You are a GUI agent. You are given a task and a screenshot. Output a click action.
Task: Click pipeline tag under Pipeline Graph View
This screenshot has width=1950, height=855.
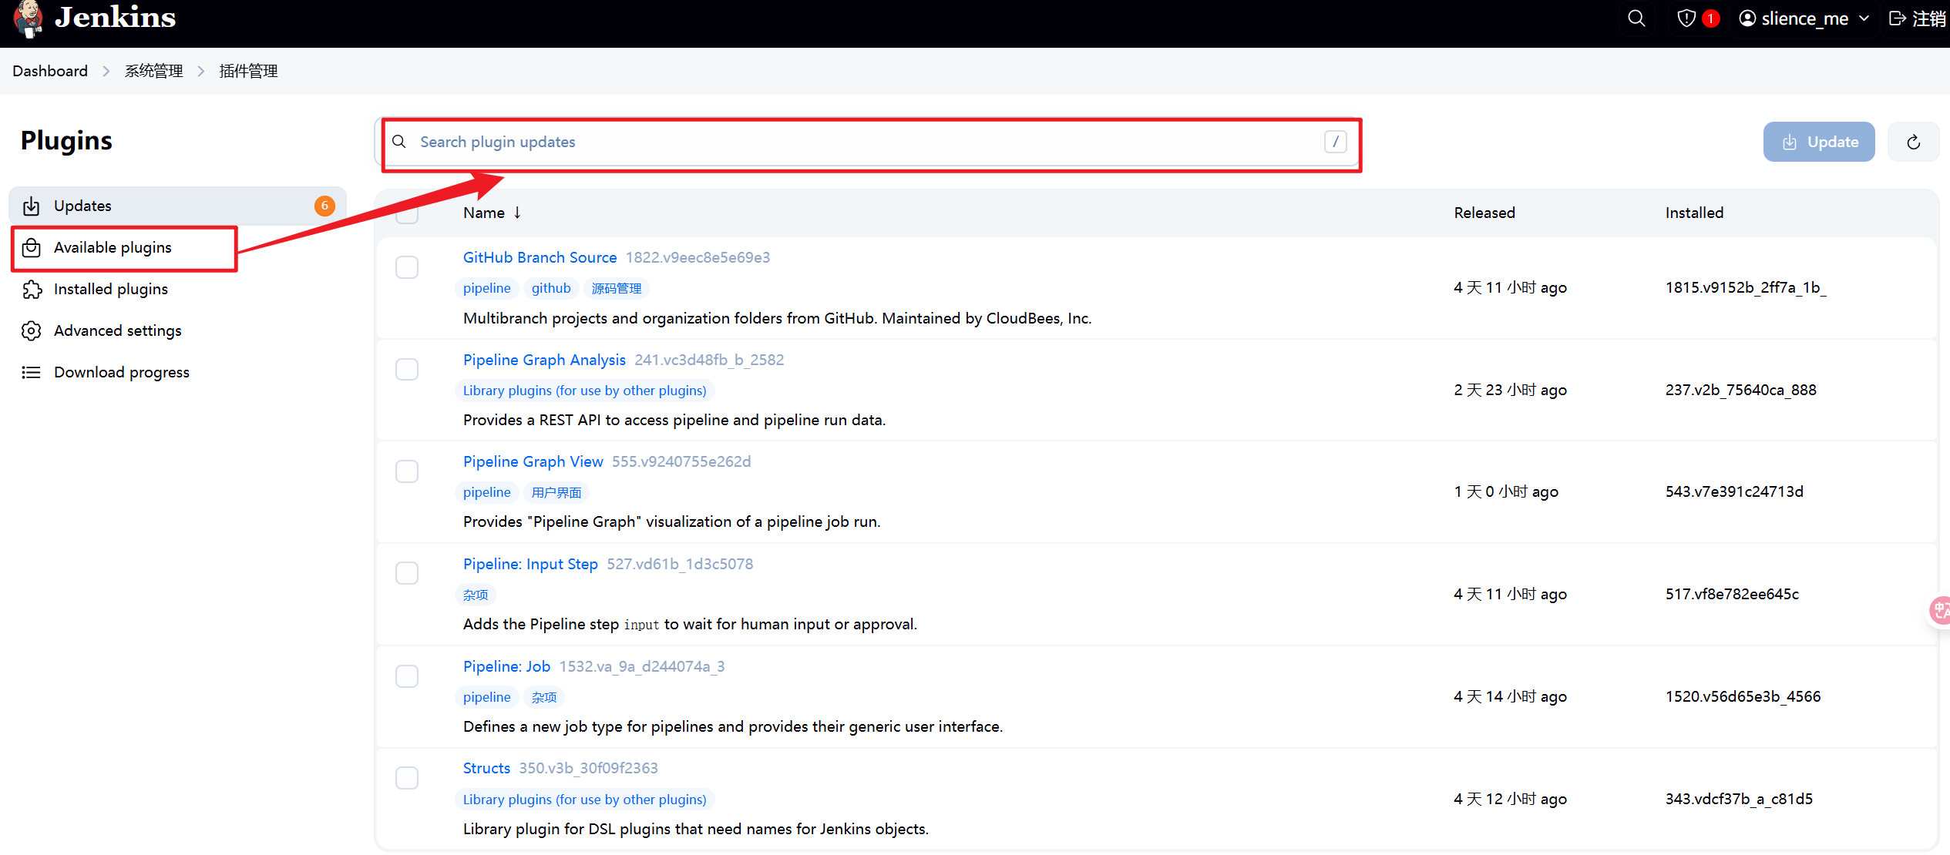(x=486, y=492)
